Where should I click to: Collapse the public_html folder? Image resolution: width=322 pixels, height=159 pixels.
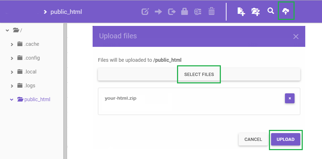point(12,100)
